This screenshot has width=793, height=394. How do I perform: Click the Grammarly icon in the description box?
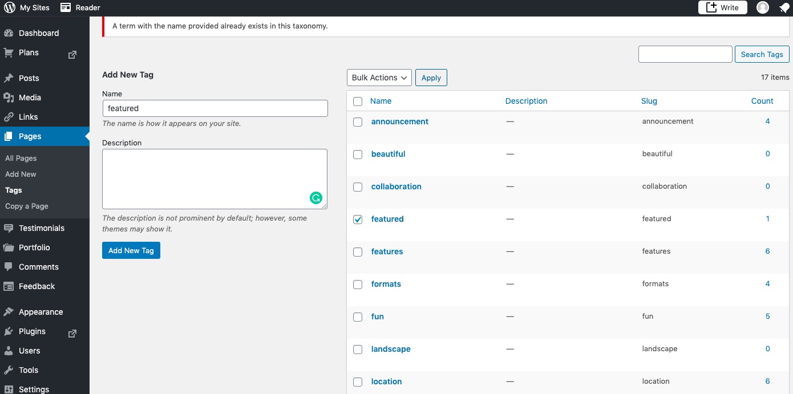point(316,198)
